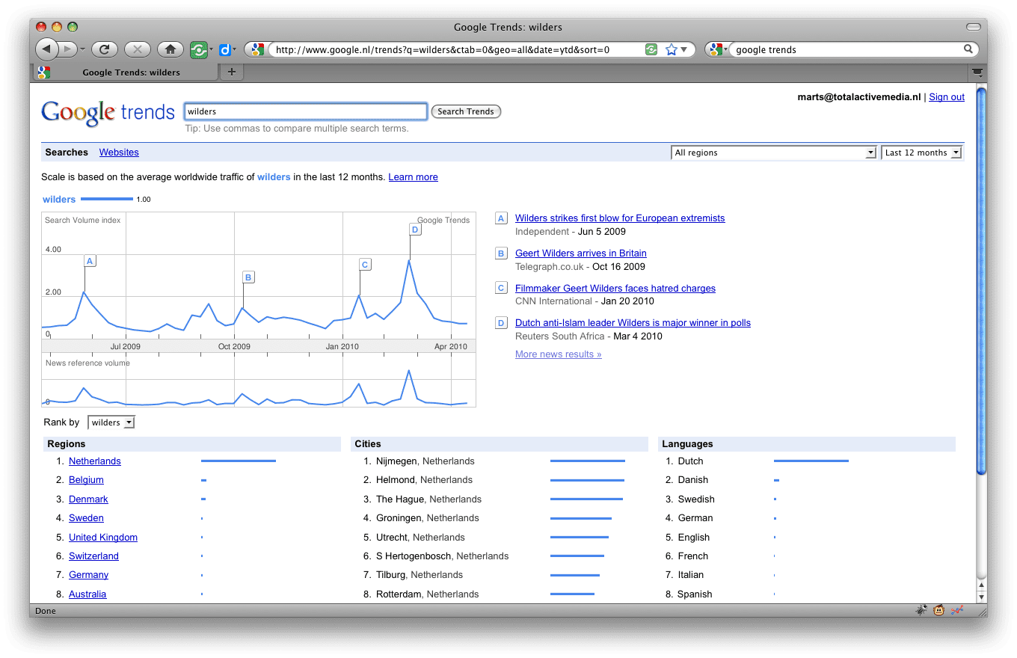The height and width of the screenshot is (658, 1017).
Task: Click the trends search term input field
Action: click(306, 111)
